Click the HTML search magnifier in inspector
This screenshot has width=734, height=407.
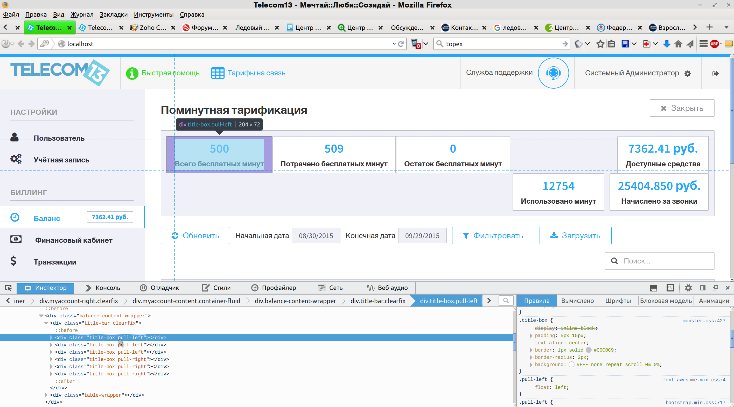click(506, 301)
